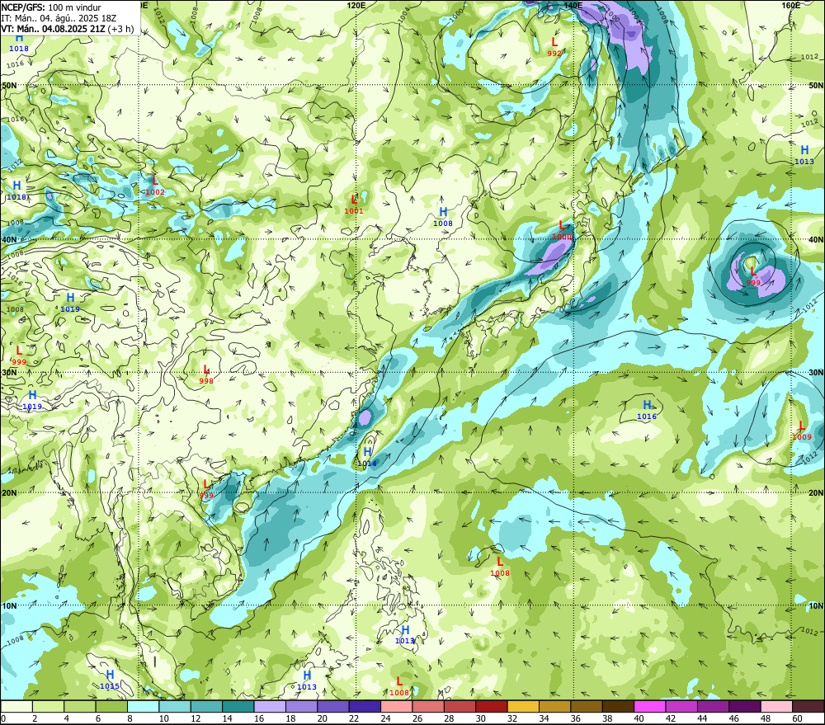Click the maroon swatch right of 60

tap(808, 706)
